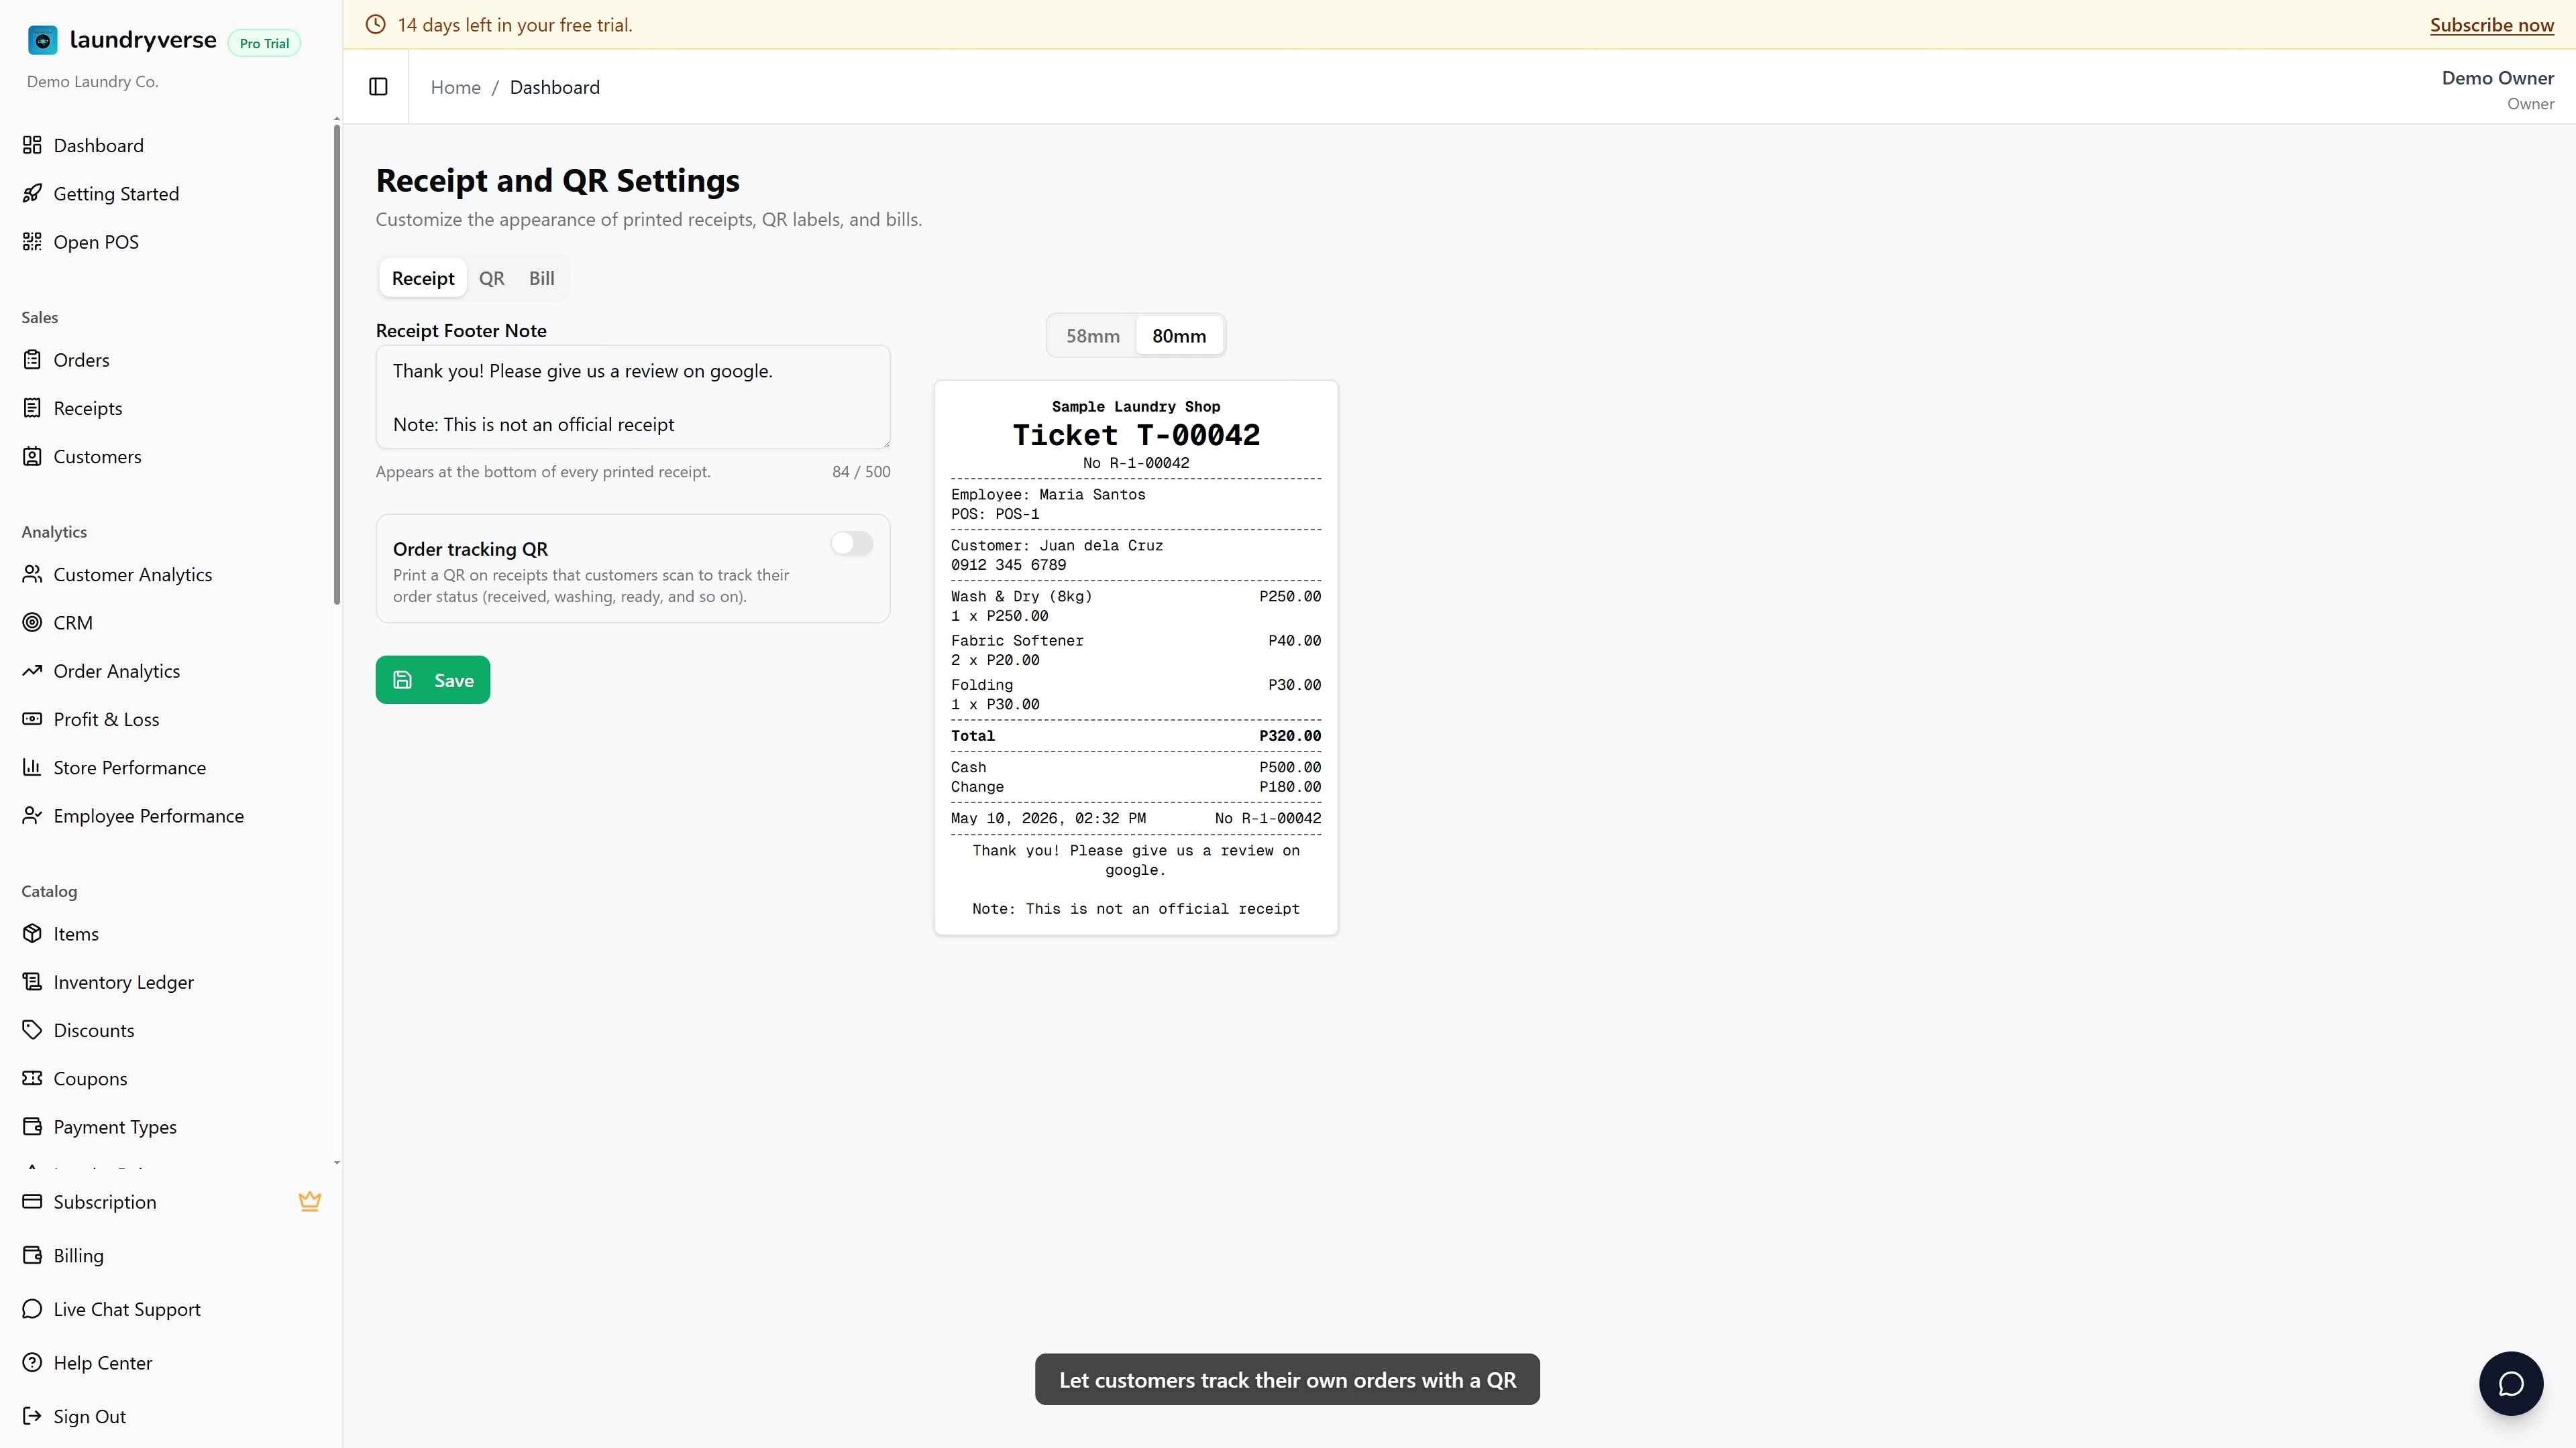The height and width of the screenshot is (1448, 2576).
Task: Click the green Save button
Action: (x=432, y=680)
